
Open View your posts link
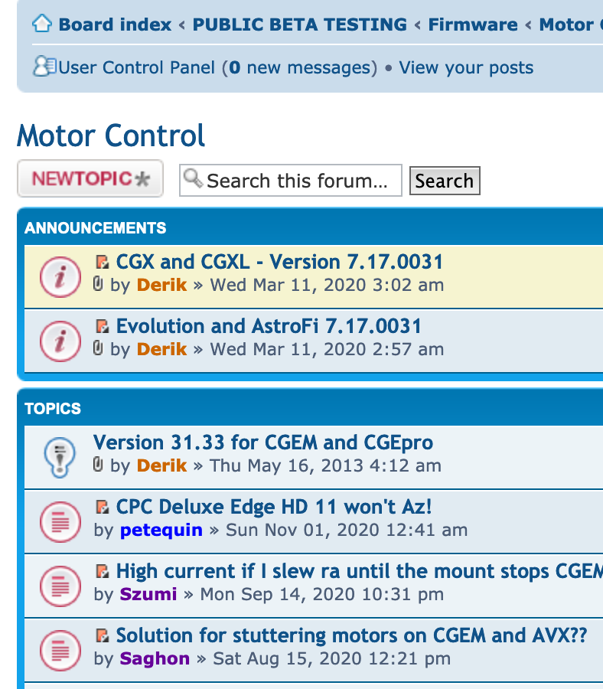pyautogui.click(x=466, y=67)
